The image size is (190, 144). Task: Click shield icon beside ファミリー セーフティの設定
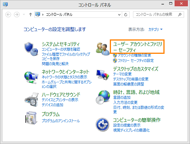[115, 61]
